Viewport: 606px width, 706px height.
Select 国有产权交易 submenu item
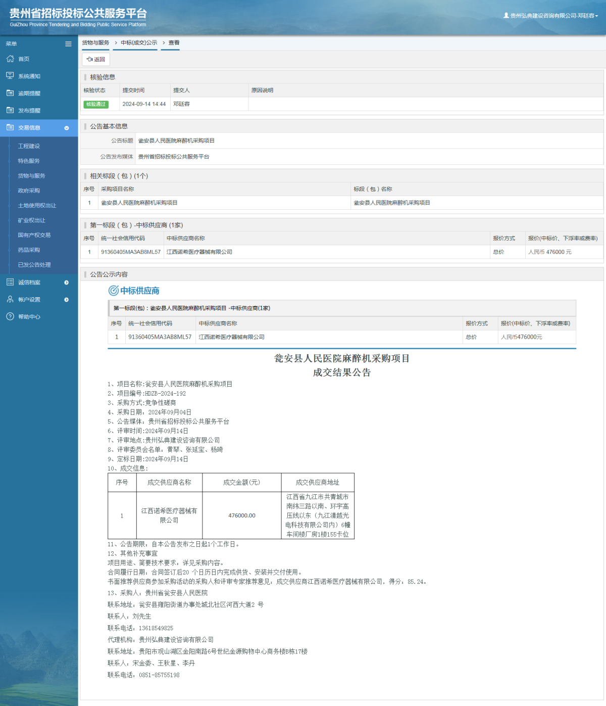tap(34, 235)
